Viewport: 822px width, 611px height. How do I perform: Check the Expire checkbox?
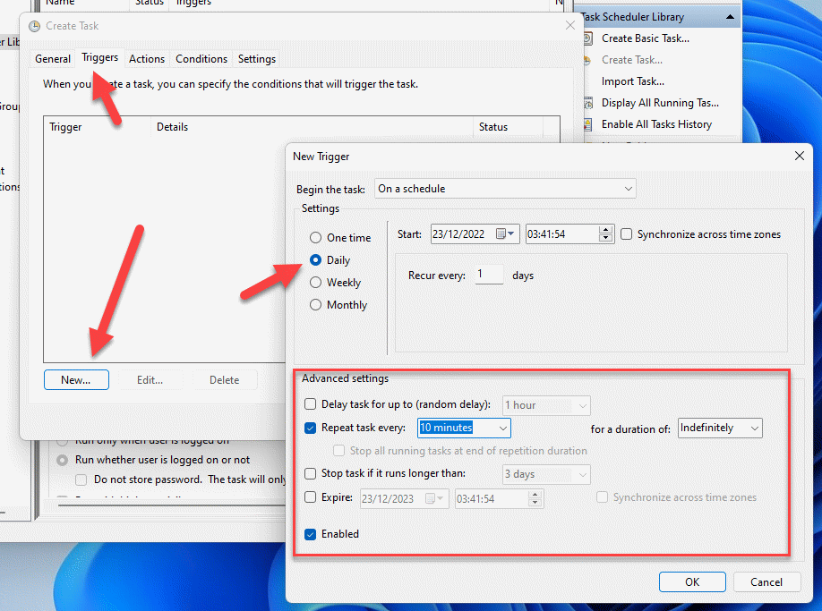click(x=311, y=496)
